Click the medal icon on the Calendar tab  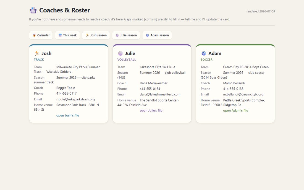(34, 35)
